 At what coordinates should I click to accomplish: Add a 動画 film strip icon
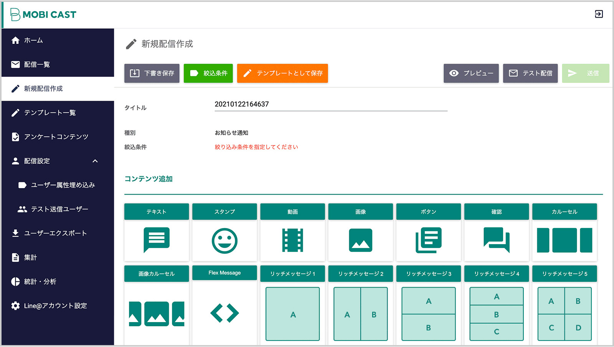[x=292, y=240]
